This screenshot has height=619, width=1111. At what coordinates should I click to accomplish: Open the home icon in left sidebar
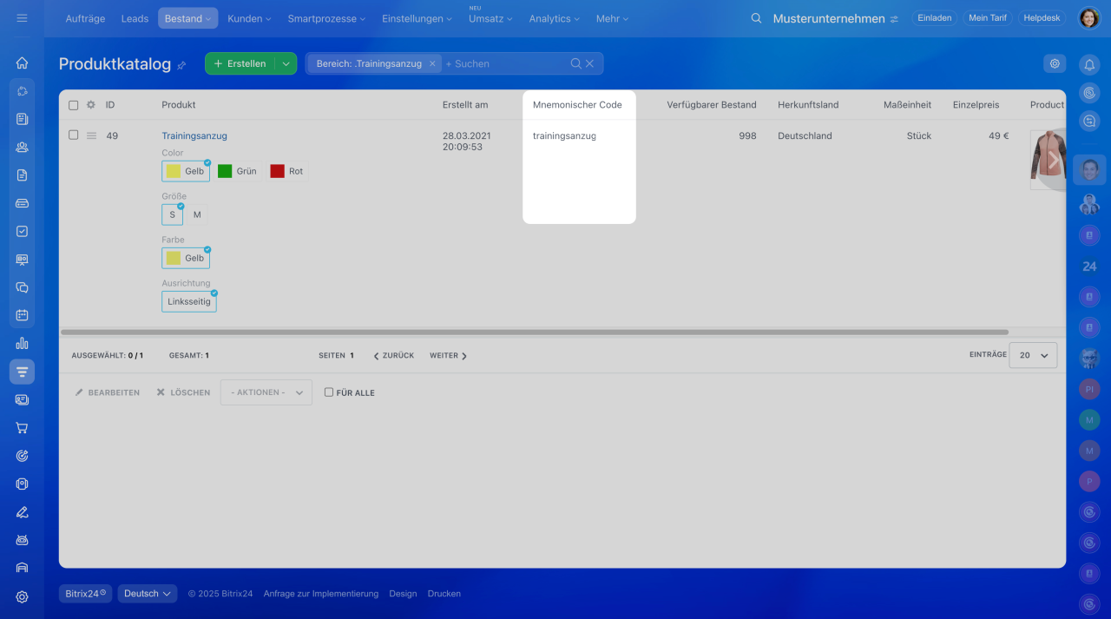22,63
